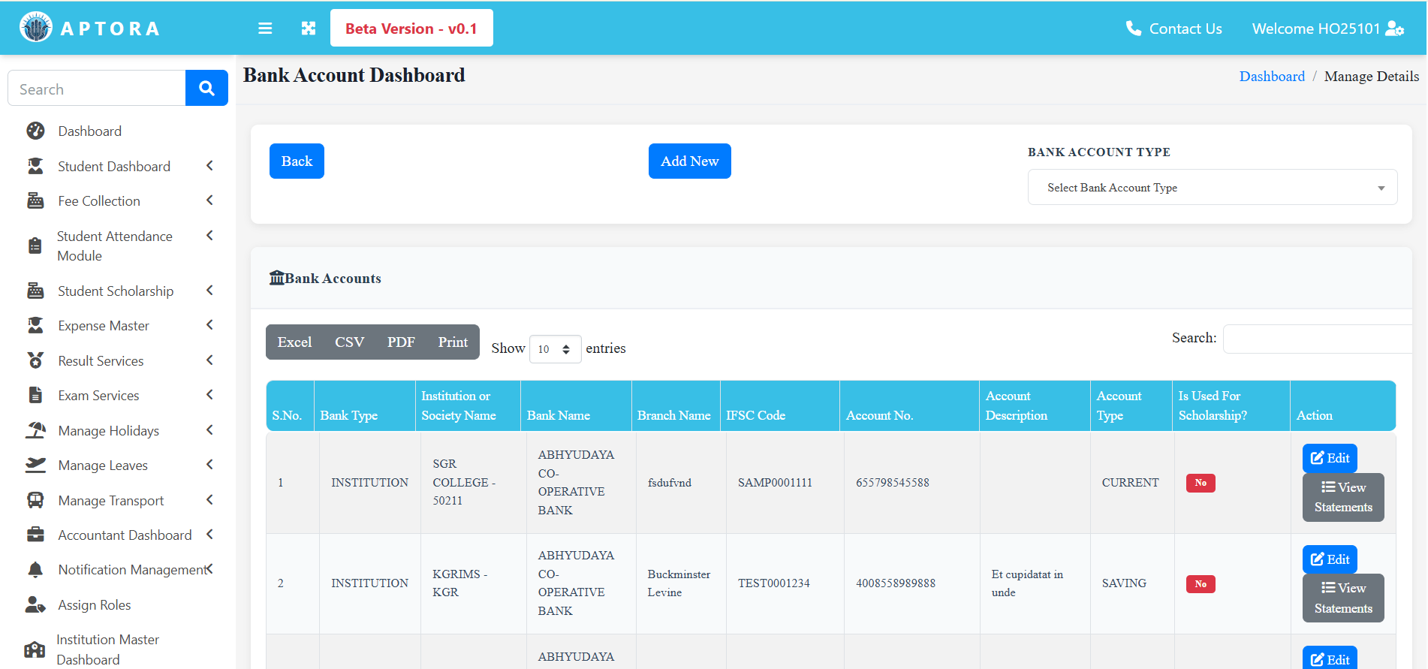Sort by the S.No. column header
1428x669 pixels.
290,405
